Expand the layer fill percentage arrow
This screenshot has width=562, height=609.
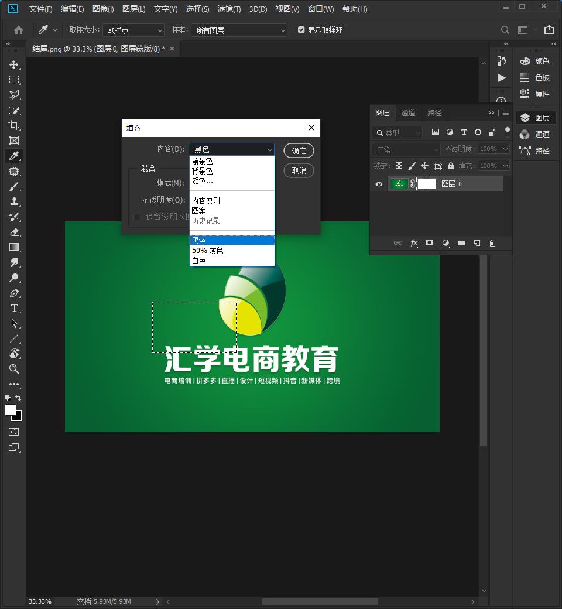(x=505, y=166)
